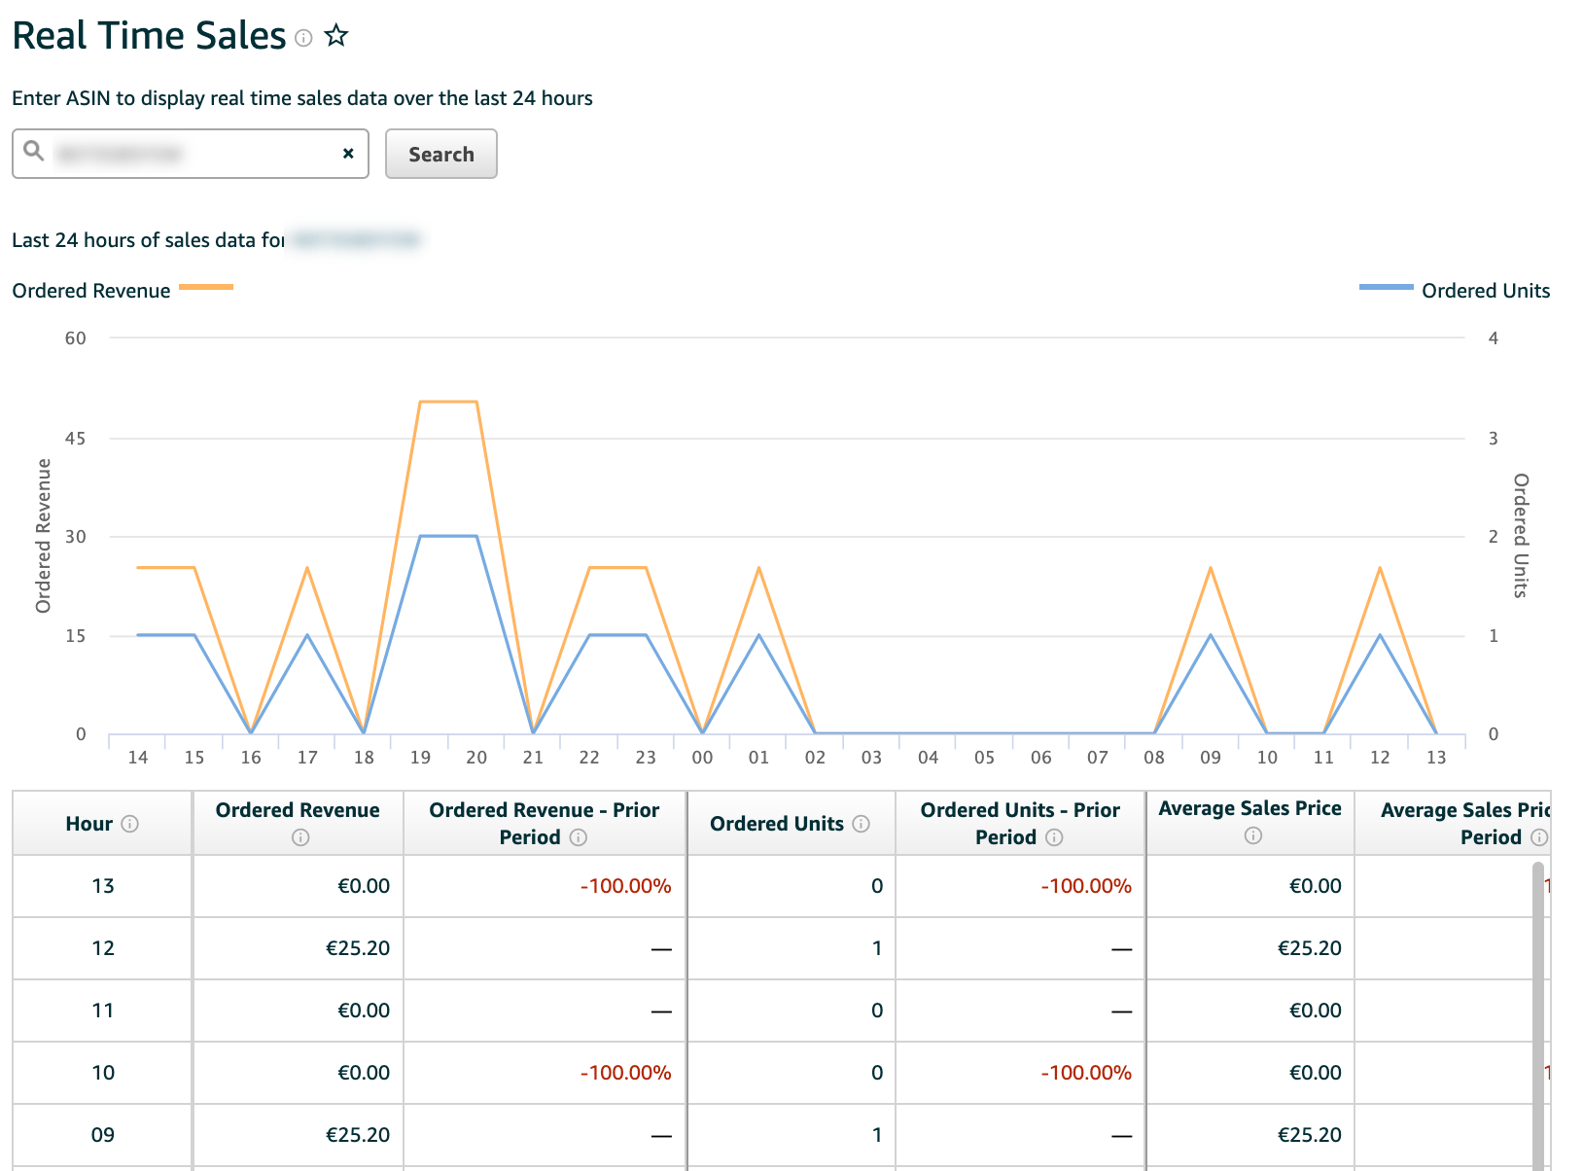Click the -100.00% value in hour 13 row
Image resolution: width=1583 pixels, height=1171 pixels.
pos(626,886)
